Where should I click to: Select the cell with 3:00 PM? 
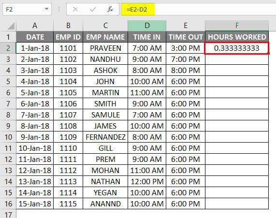click(x=186, y=48)
